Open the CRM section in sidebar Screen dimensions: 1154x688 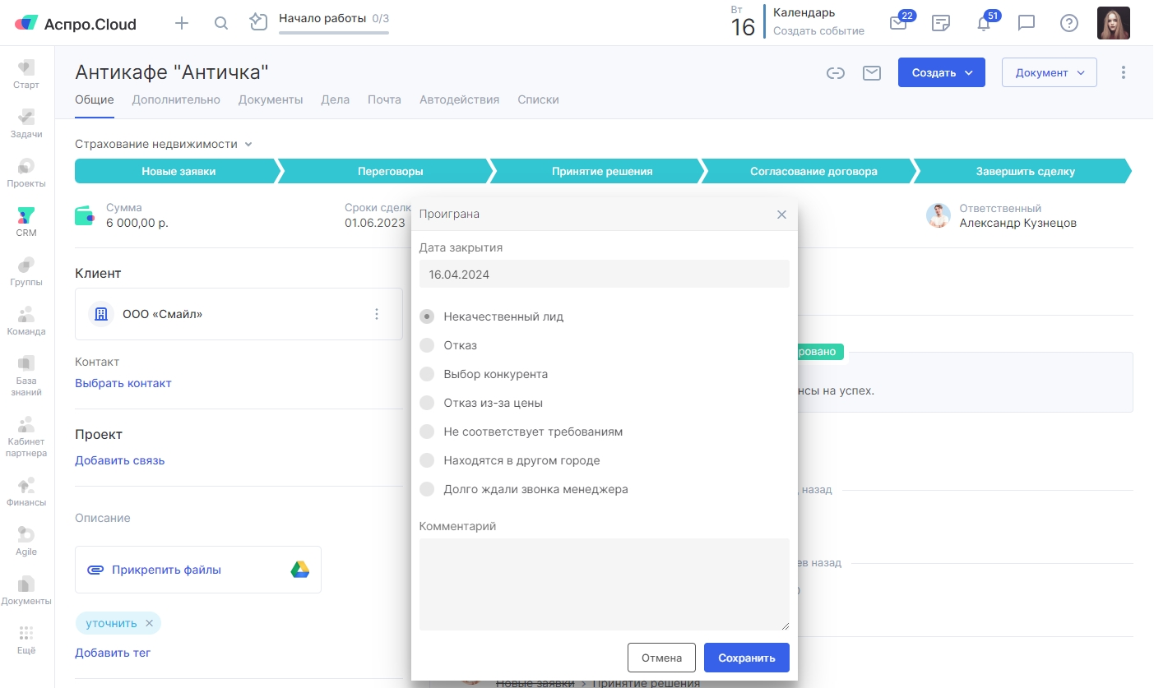tap(26, 222)
